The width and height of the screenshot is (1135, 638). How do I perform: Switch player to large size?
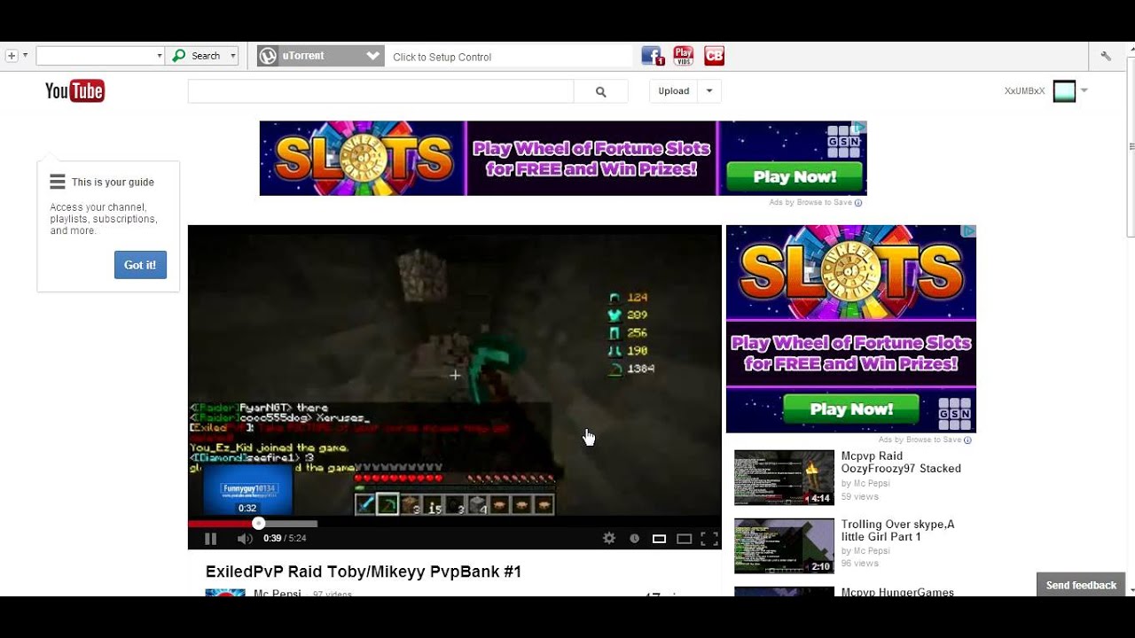[684, 538]
